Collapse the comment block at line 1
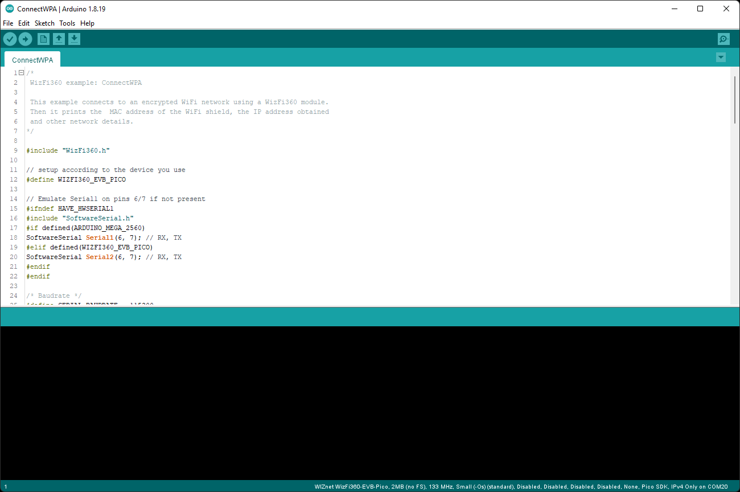 [x=21, y=73]
